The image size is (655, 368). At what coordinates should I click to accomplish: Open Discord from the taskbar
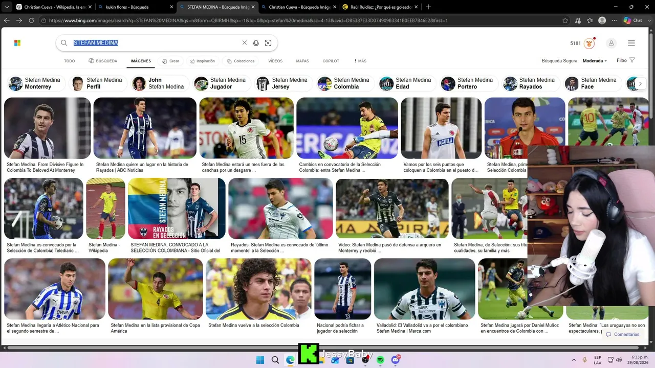tap(396, 360)
